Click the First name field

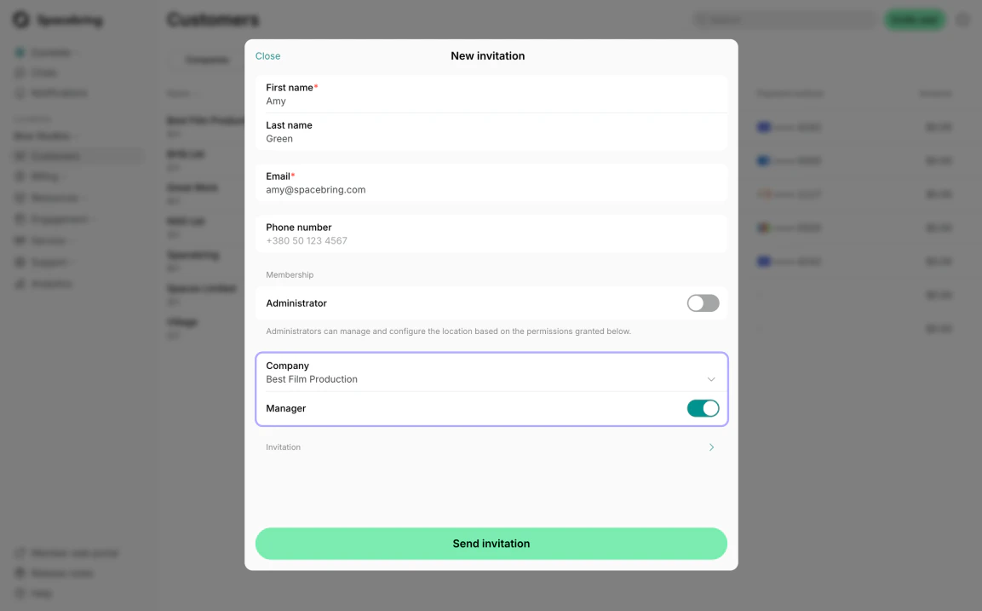tap(491, 94)
